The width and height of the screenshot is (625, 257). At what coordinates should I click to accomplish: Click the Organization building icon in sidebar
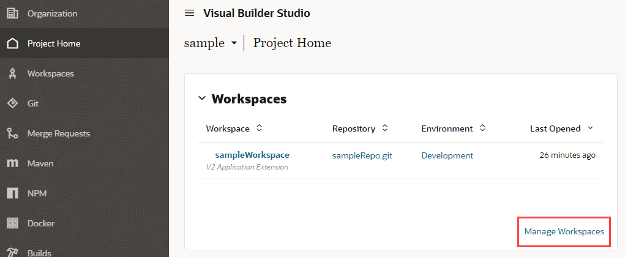coord(13,13)
